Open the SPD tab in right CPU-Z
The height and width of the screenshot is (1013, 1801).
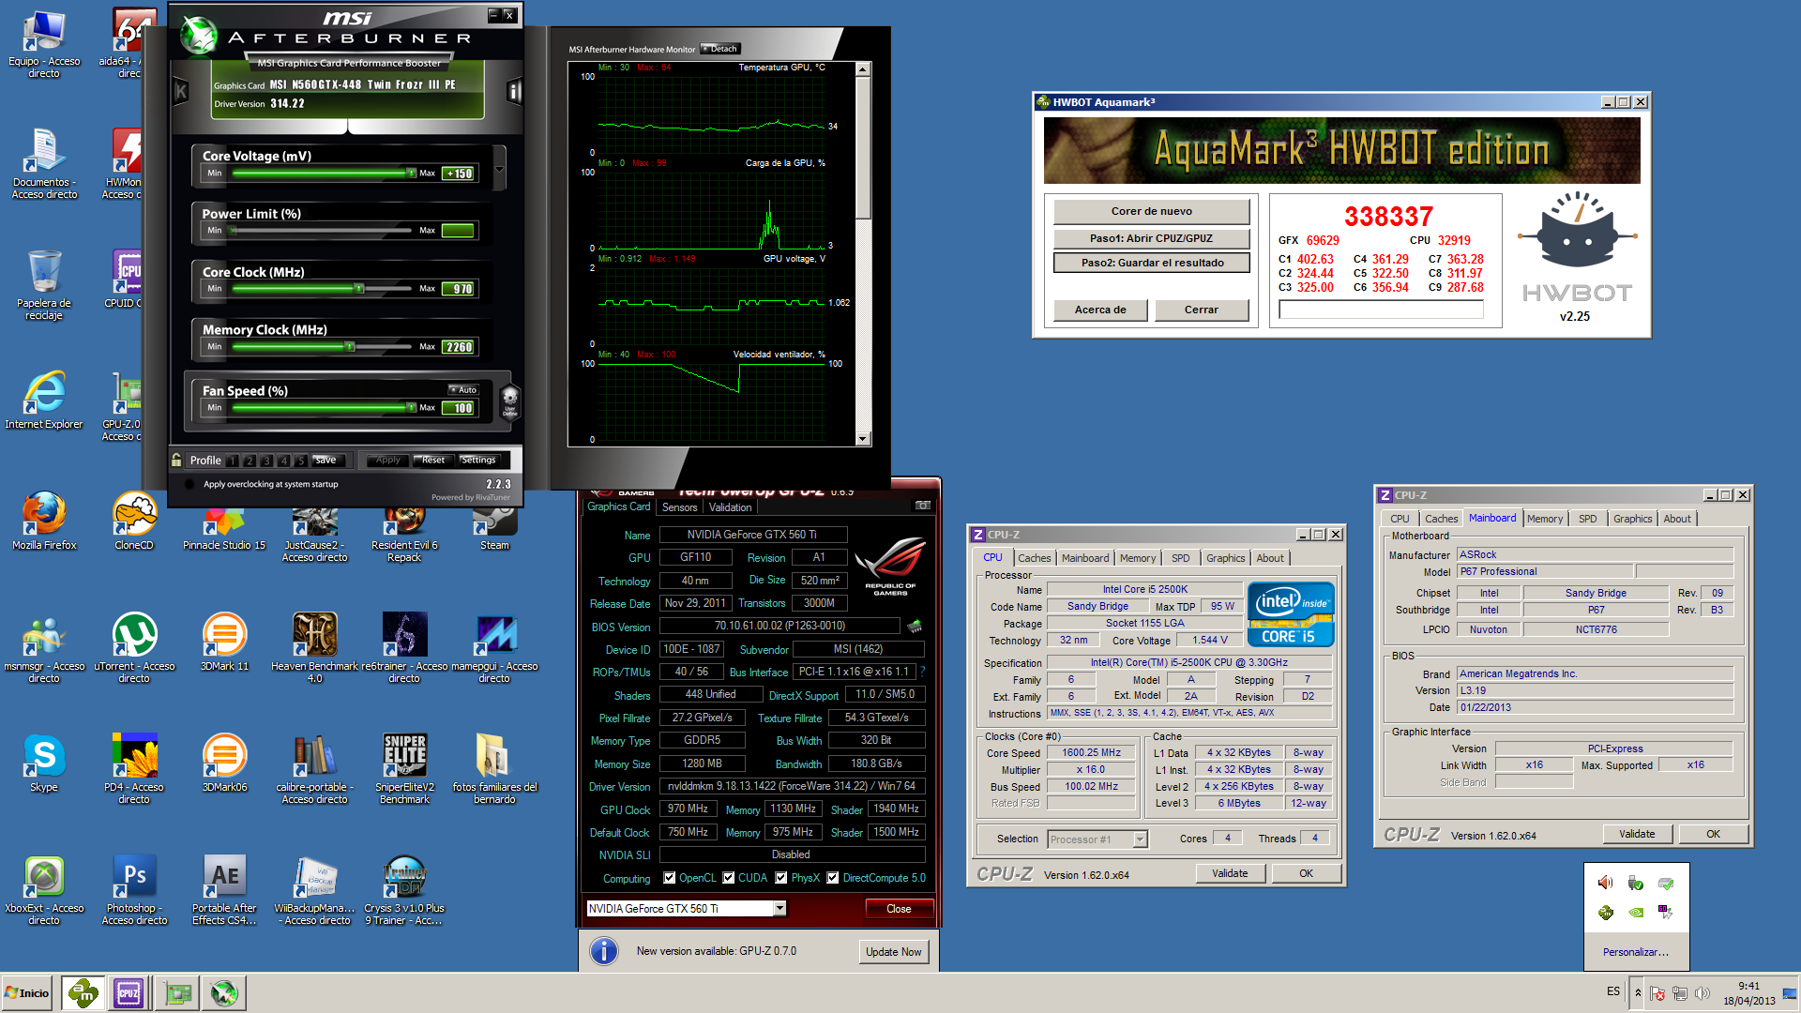[1587, 519]
